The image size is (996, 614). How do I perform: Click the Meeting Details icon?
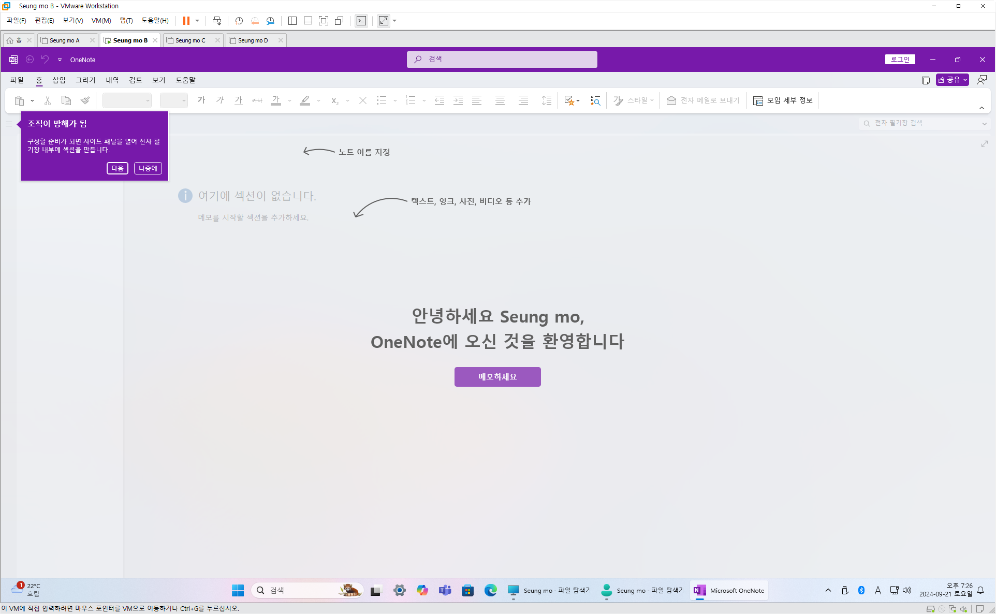tap(783, 100)
